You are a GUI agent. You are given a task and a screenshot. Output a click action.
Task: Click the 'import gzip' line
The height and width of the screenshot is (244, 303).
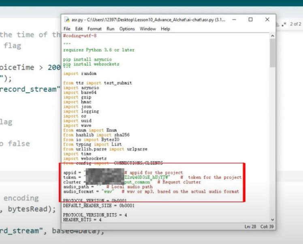tap(77, 97)
